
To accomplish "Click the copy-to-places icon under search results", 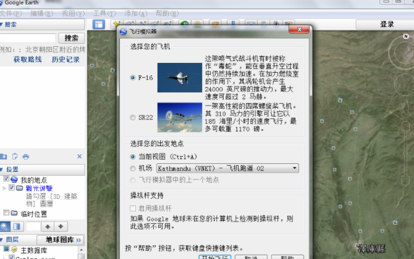I will [x=15, y=157].
